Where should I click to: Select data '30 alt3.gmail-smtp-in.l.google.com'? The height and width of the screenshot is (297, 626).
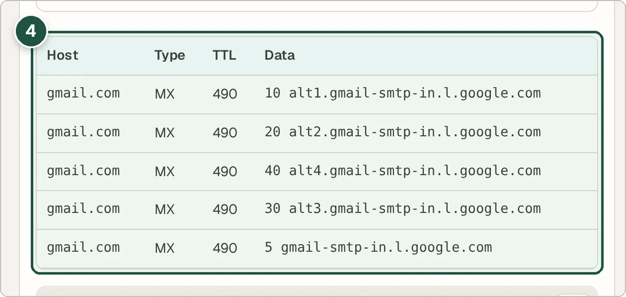coord(403,209)
